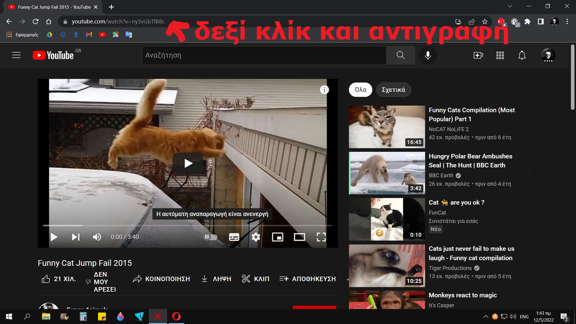Screen dimensions: 576x324
Task: Click ΚΟΙΝΟΠΟΙΗΣΗ to share the video
Action: pos(161,279)
